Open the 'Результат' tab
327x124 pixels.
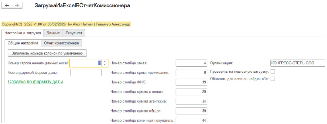74,33
